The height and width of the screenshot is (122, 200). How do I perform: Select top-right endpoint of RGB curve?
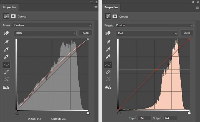88,39
